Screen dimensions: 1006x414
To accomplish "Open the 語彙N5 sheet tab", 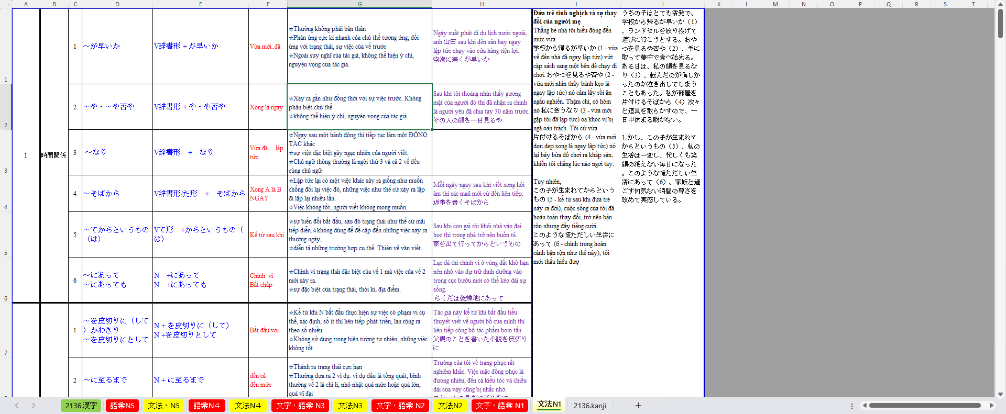I will click(x=122, y=406).
